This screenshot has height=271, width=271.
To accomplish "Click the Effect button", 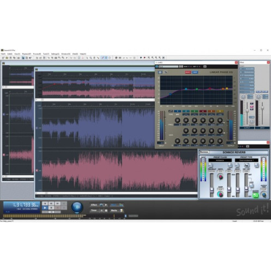I will pyautogui.click(x=94, y=205).
